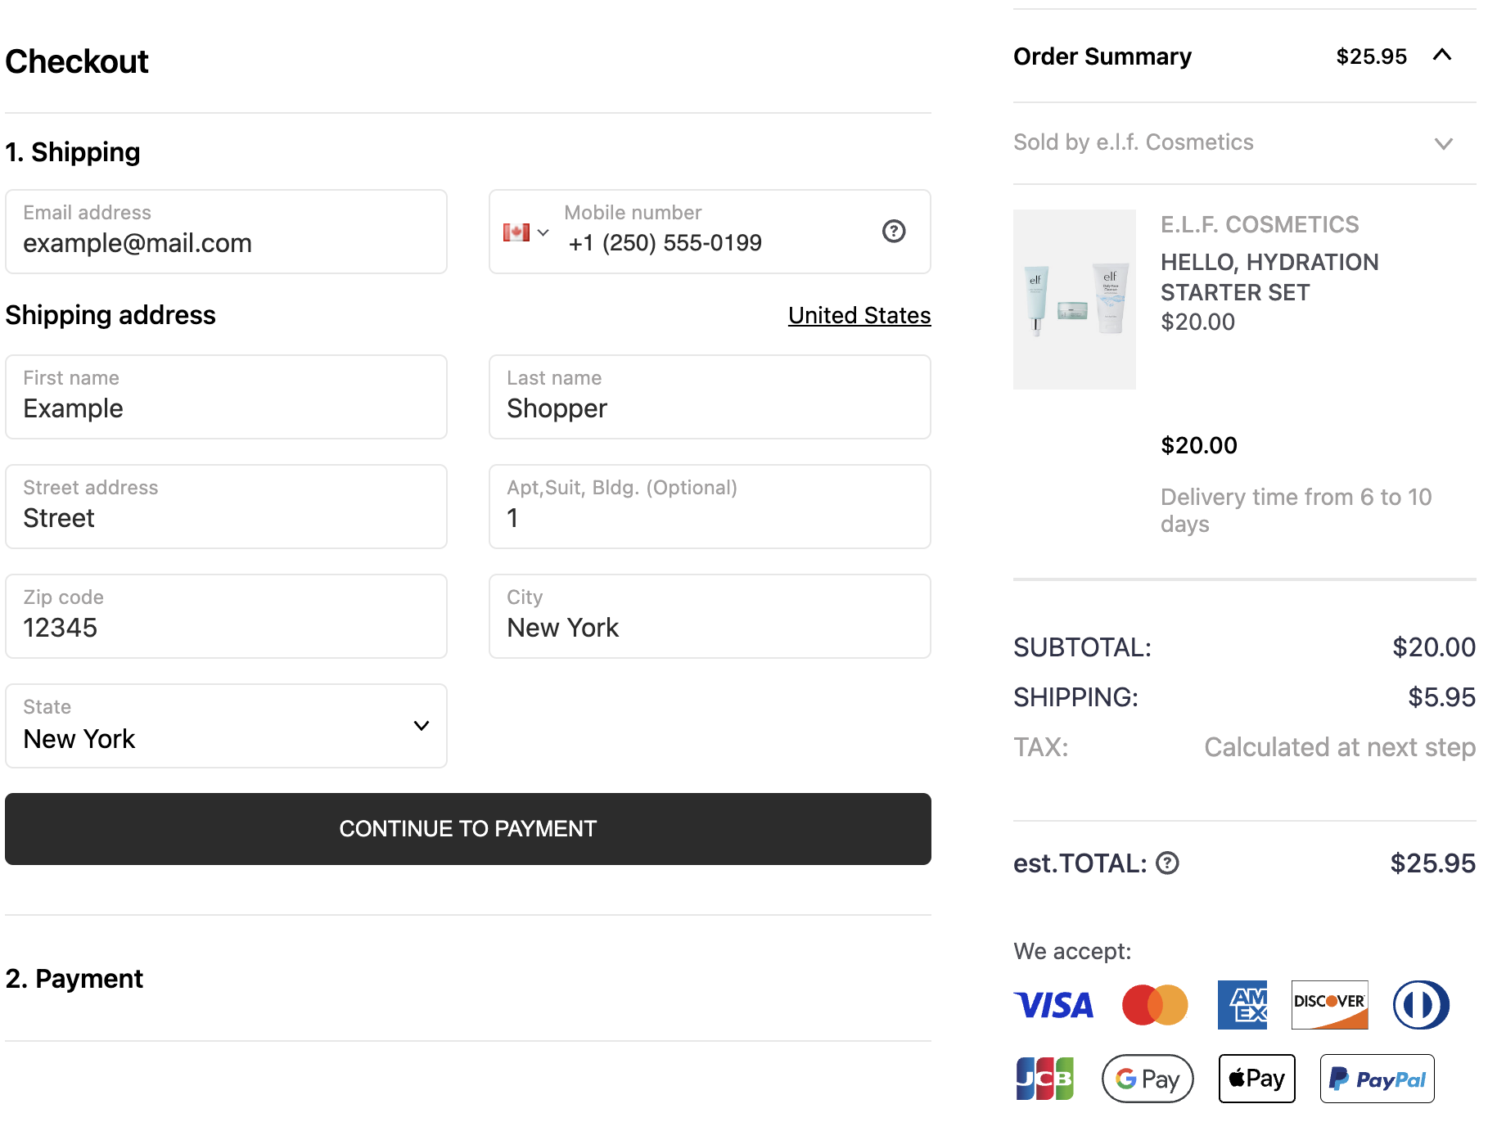Screen dimensions: 1488x1131
Task: Click the PayPal logo
Action: coord(1378,1079)
